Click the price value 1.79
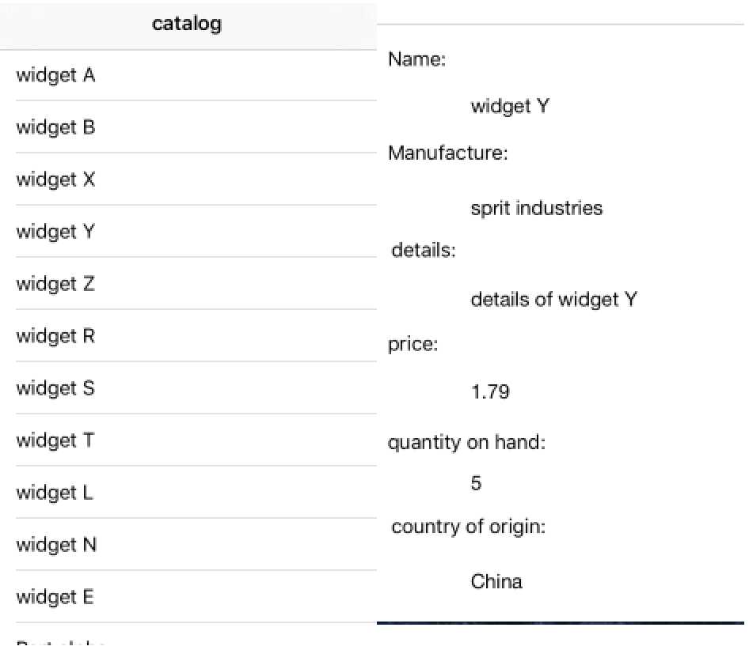749x650 pixels. (x=490, y=391)
